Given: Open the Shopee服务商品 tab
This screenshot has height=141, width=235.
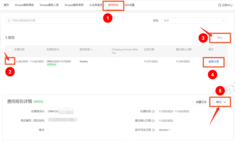Looking at the screenshot, I should tap(24, 5).
